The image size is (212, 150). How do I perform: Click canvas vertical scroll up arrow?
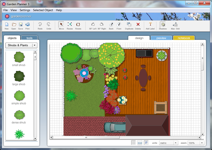click(202, 44)
